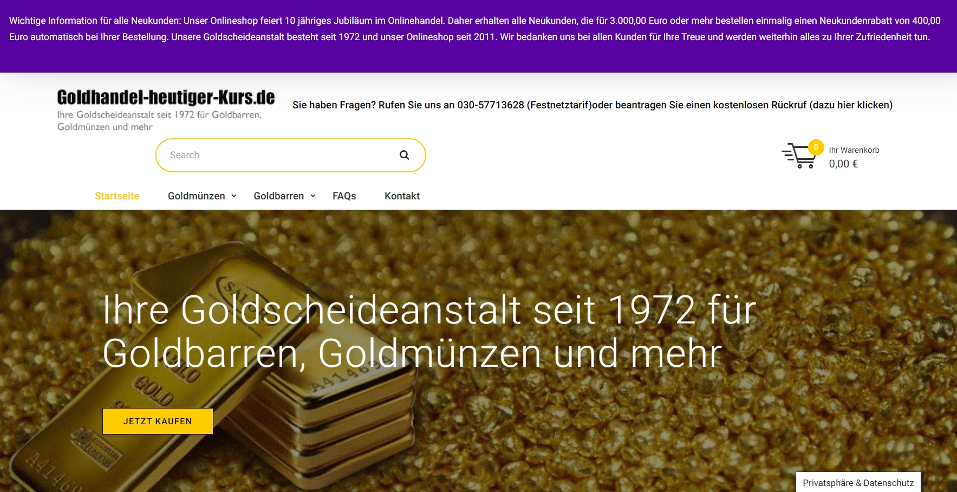This screenshot has width=957, height=492.
Task: Open the shopping cart icon
Action: coord(798,156)
